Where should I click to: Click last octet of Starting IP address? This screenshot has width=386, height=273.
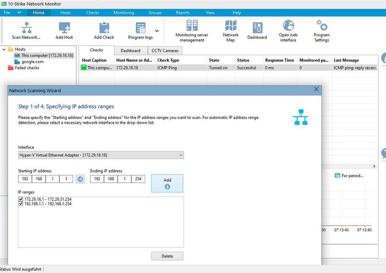coord(66,179)
